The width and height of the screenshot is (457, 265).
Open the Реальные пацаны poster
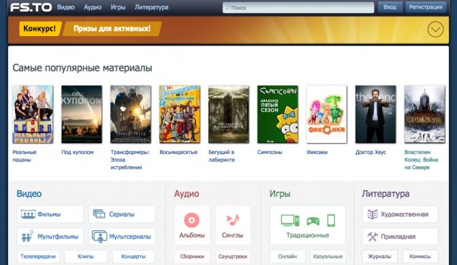(33, 114)
